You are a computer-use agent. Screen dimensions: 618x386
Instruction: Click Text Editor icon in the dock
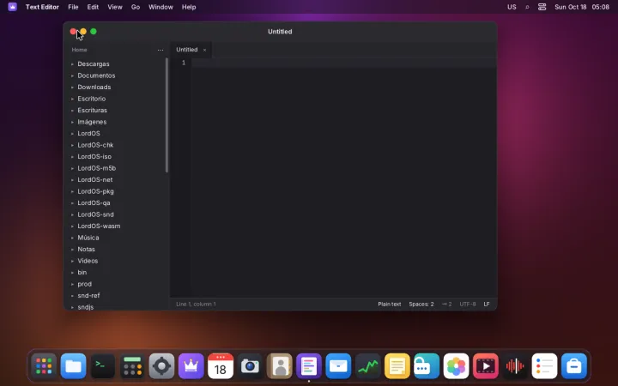(x=309, y=366)
